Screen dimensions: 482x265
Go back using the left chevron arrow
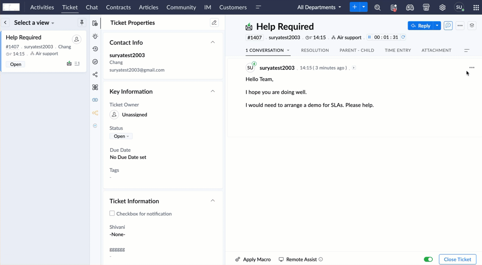click(5, 23)
